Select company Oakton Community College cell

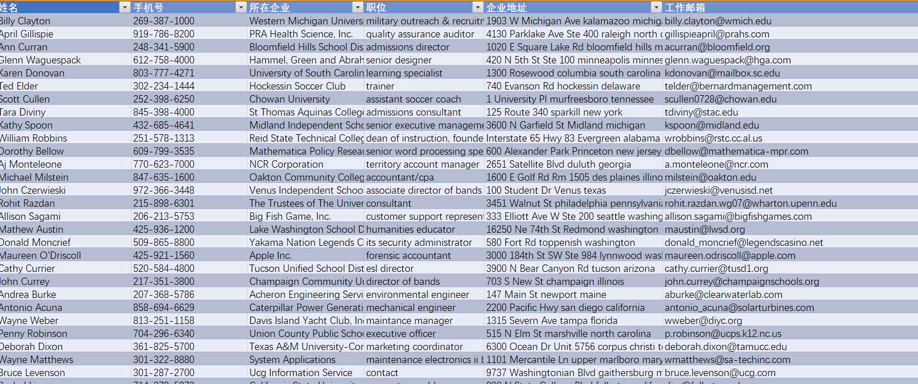(x=306, y=177)
